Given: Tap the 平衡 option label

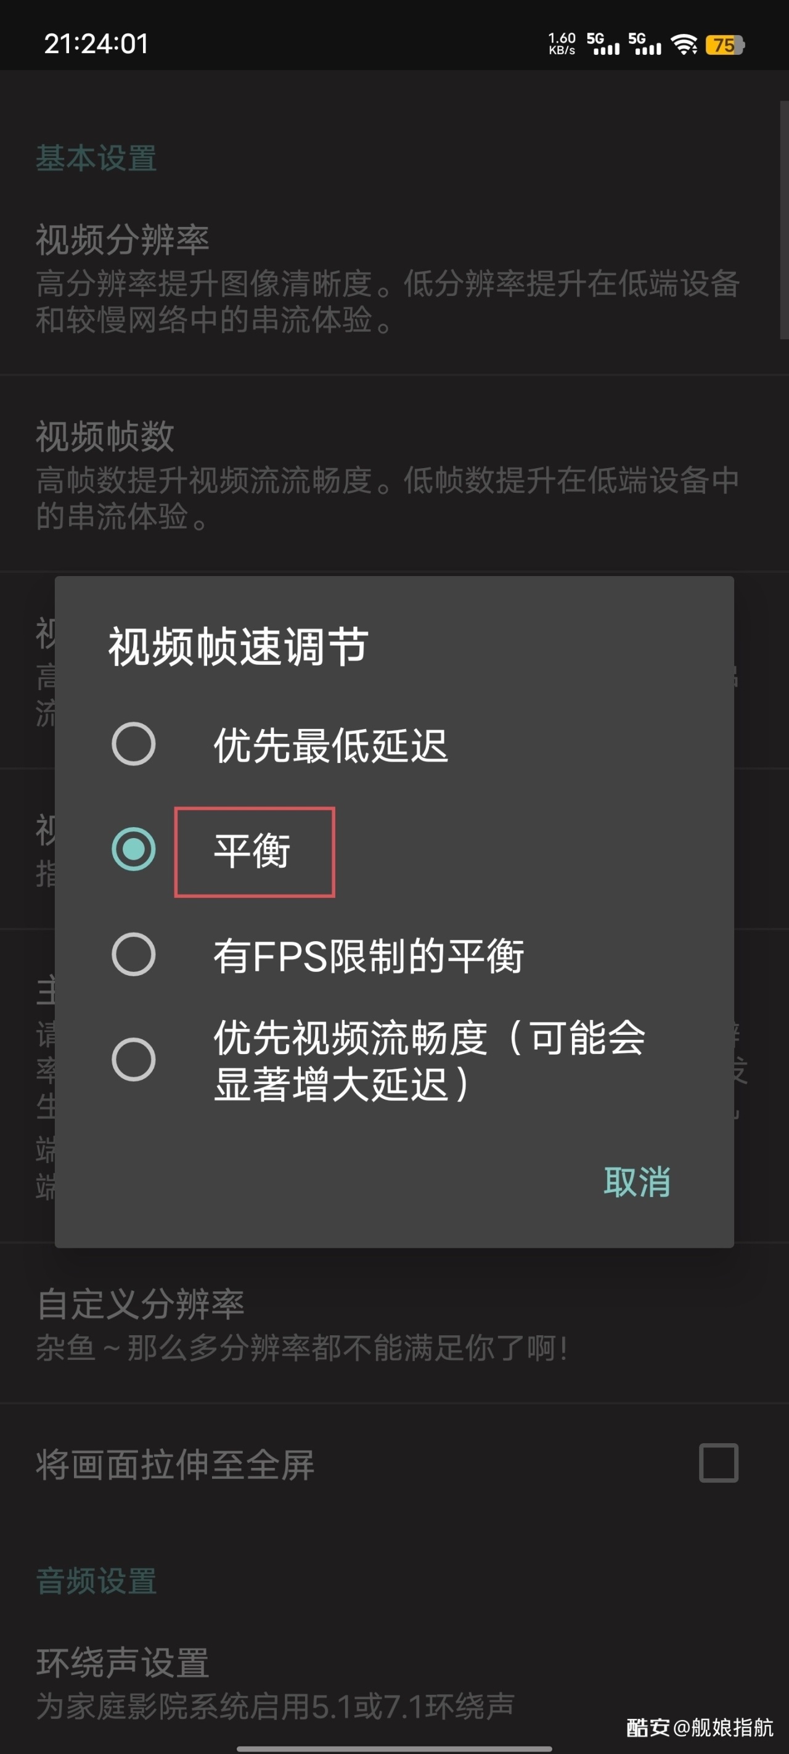Looking at the screenshot, I should coord(253,851).
